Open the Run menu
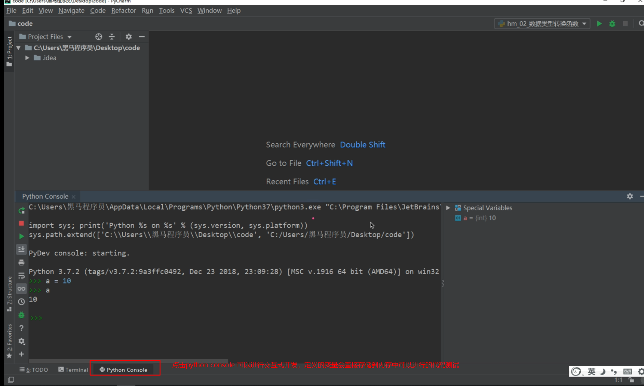Screen dimensions: 644x386 click(147, 10)
